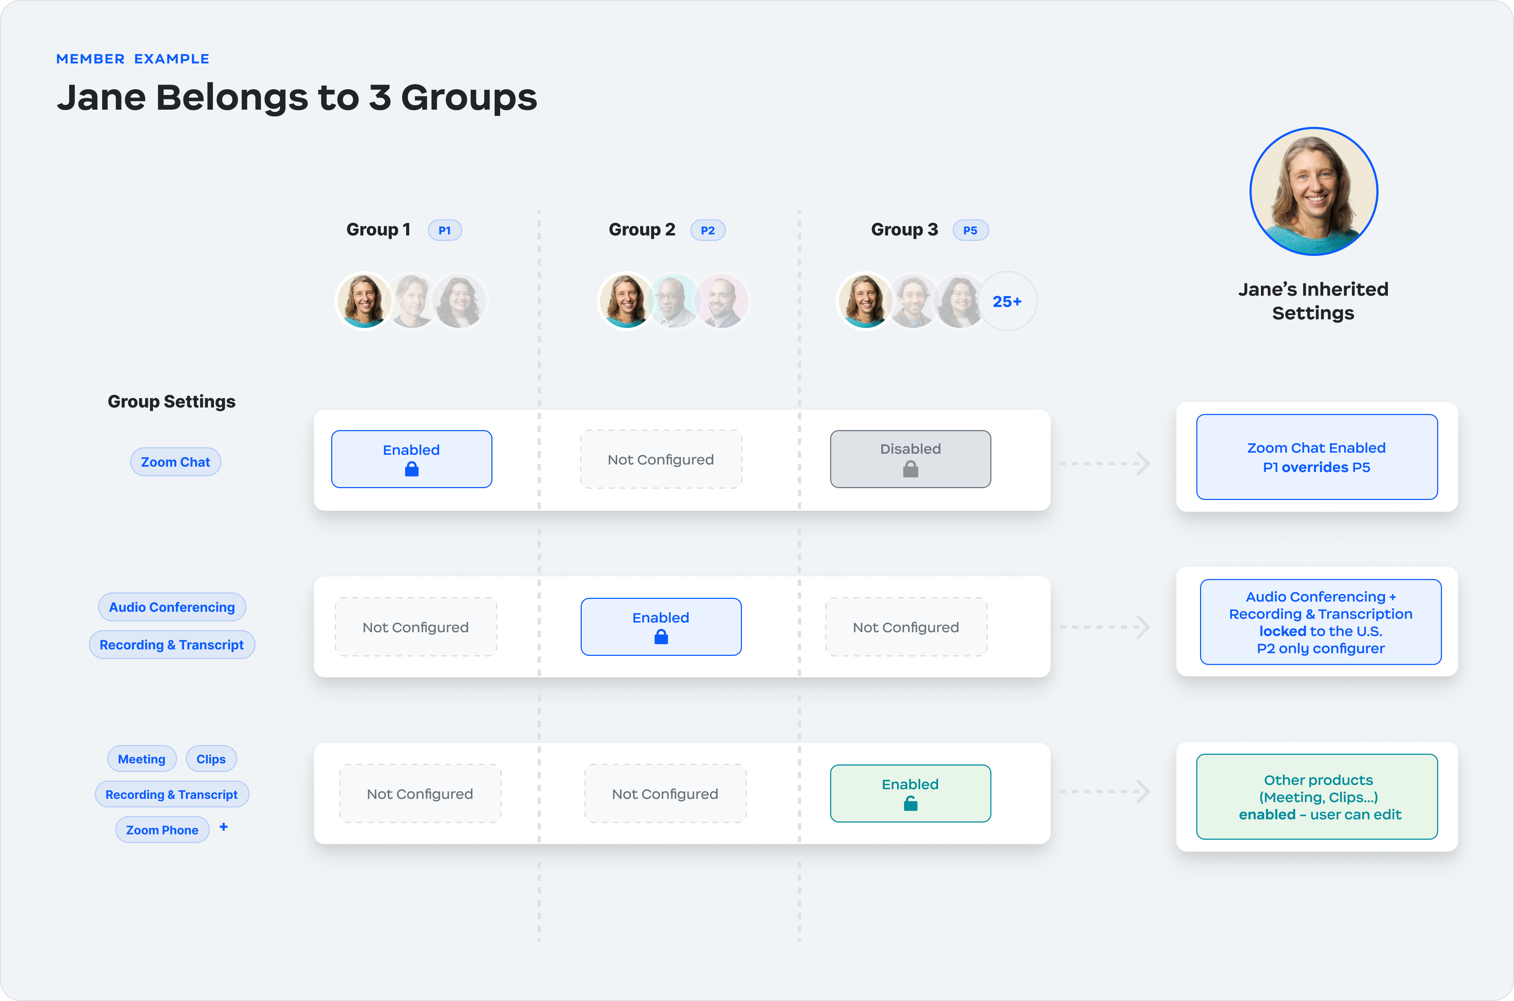Click the blue lock icon in Group 2 Enabled box
The width and height of the screenshot is (1514, 1001).
click(661, 637)
